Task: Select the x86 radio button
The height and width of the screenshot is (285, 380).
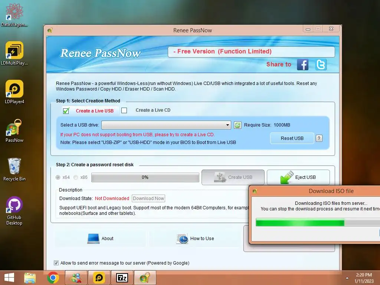Action: (76, 177)
